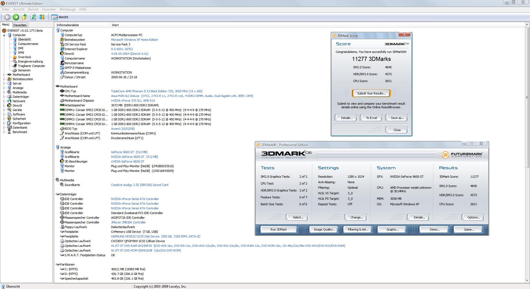Click the Energieverwaltung icon in tree
This screenshot has width=530, height=289.
click(x=15, y=61)
